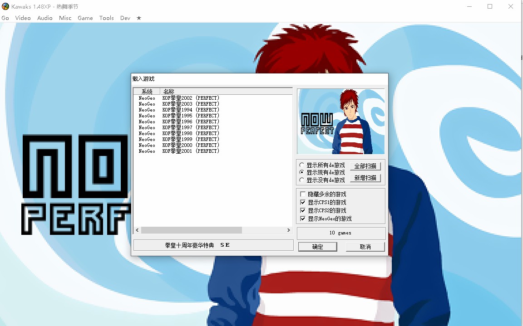The height and width of the screenshot is (326, 523).
Task: Maximize the Kawaks window
Action: (490, 6)
